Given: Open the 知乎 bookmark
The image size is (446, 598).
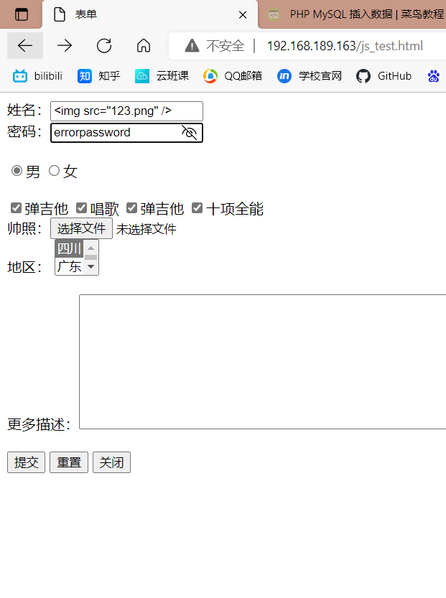Looking at the screenshot, I should (x=99, y=76).
